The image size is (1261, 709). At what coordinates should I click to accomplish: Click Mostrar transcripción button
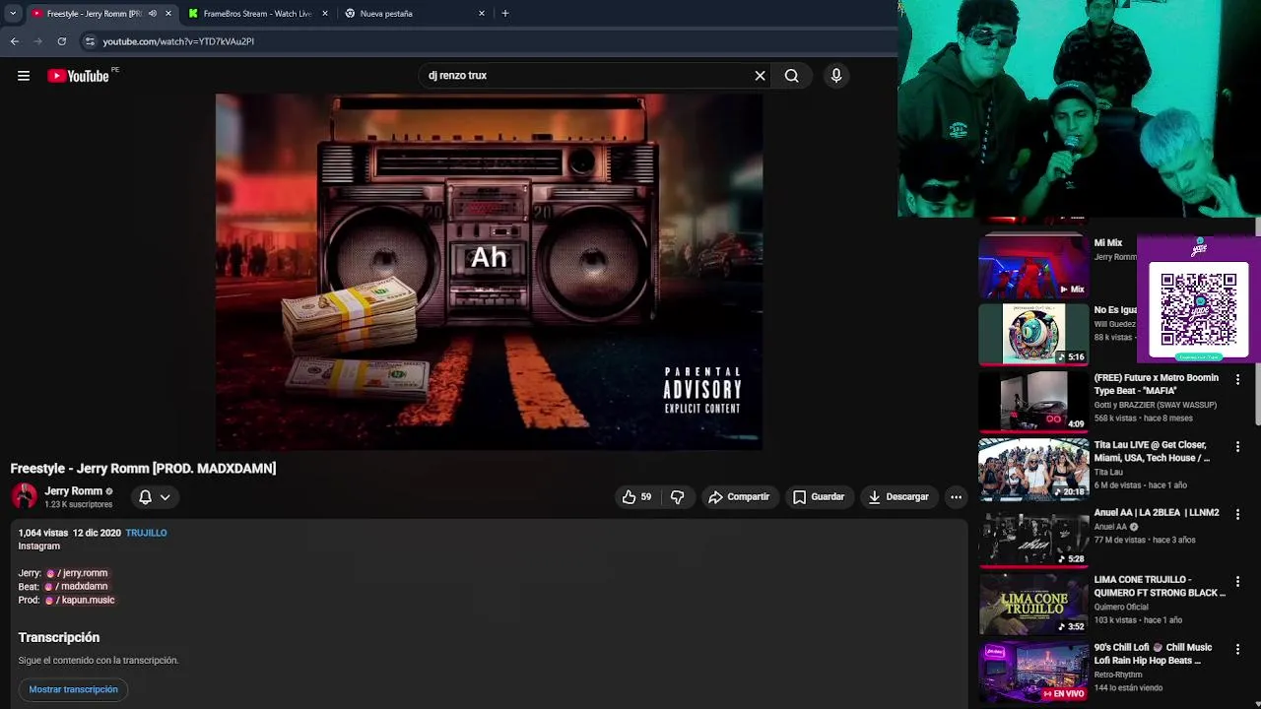click(74, 689)
